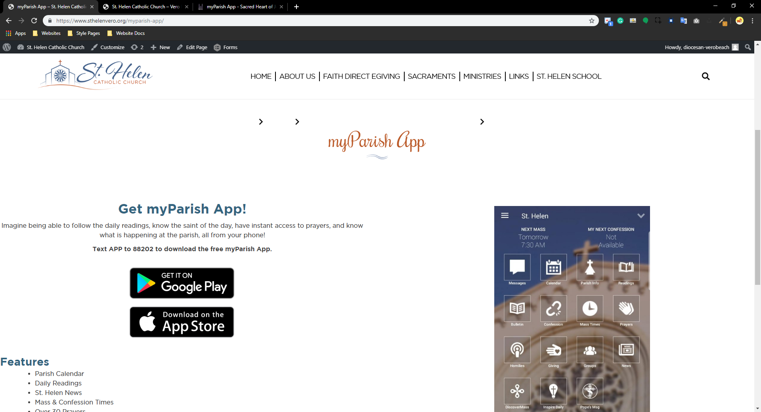Bookmark this page with the star icon
The width and height of the screenshot is (761, 412).
pos(592,21)
